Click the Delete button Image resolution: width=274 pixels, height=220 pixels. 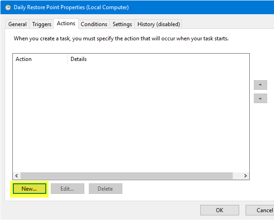click(105, 189)
